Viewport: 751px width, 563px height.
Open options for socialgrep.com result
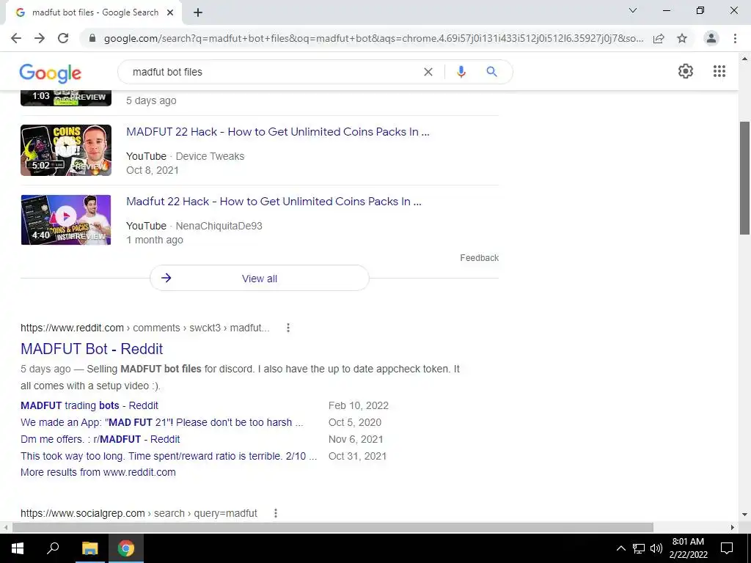click(x=276, y=513)
